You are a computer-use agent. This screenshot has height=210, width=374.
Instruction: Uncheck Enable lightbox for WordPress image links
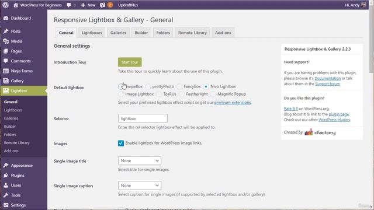click(121, 143)
